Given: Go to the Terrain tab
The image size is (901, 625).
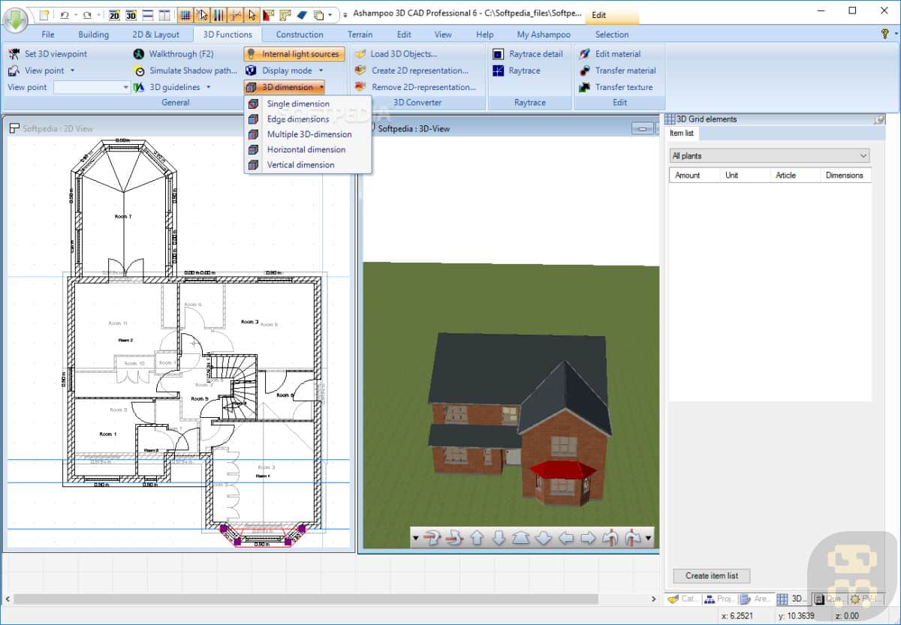Looking at the screenshot, I should [360, 35].
